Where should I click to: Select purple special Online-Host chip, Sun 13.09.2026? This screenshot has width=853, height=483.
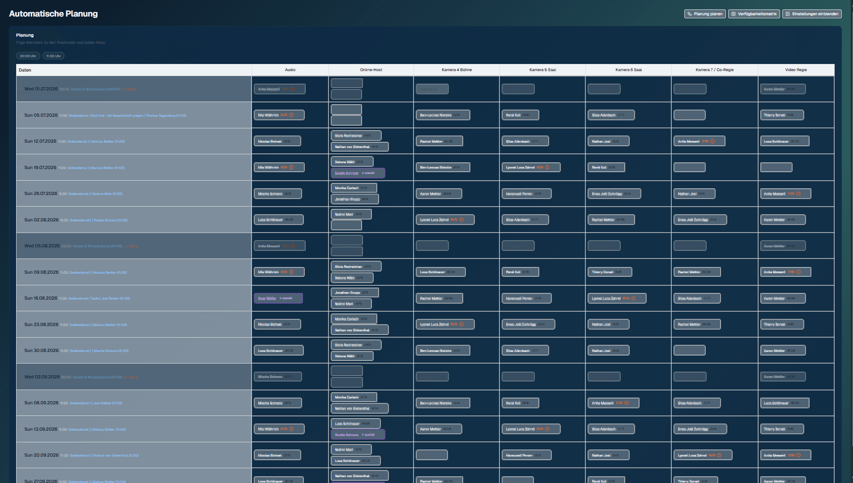coord(358,435)
